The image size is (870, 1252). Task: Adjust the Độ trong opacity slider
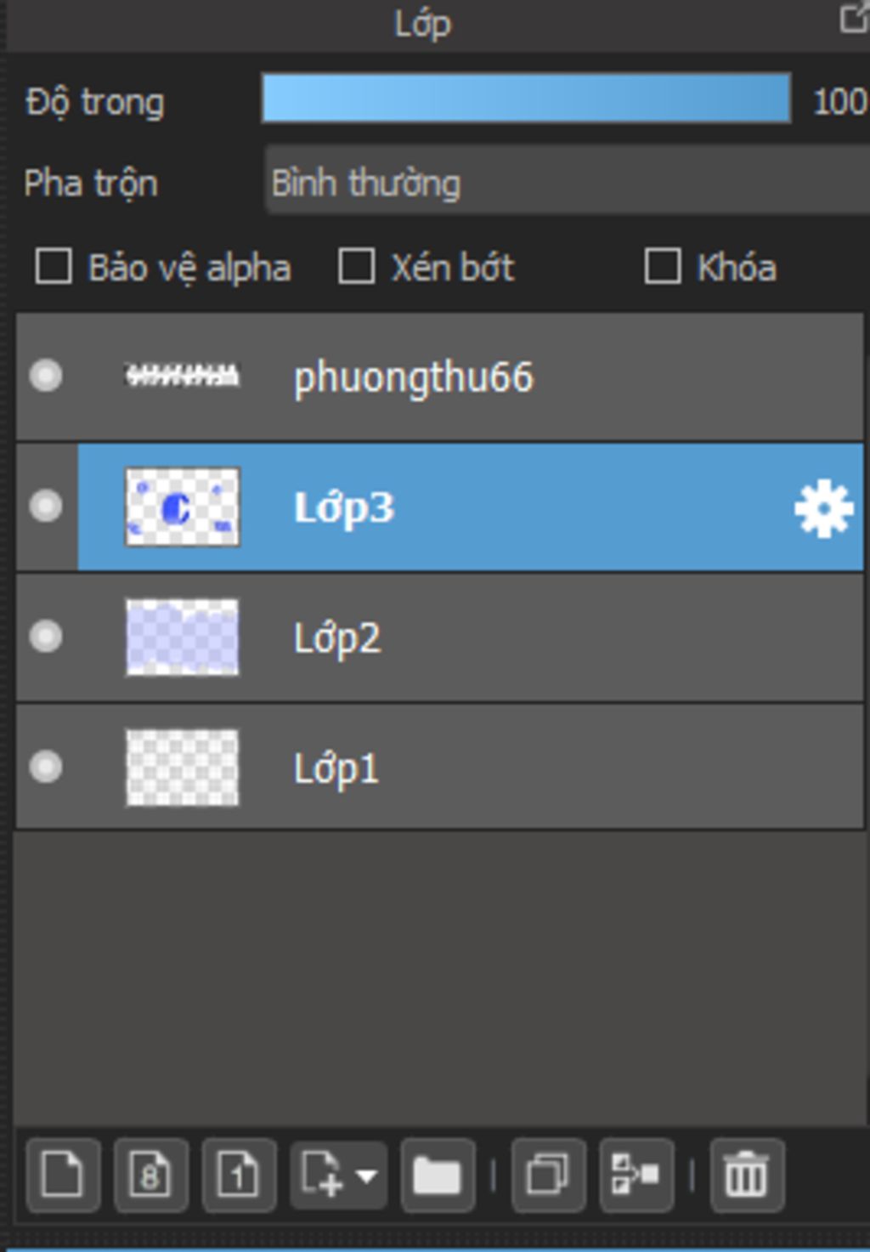[527, 99]
